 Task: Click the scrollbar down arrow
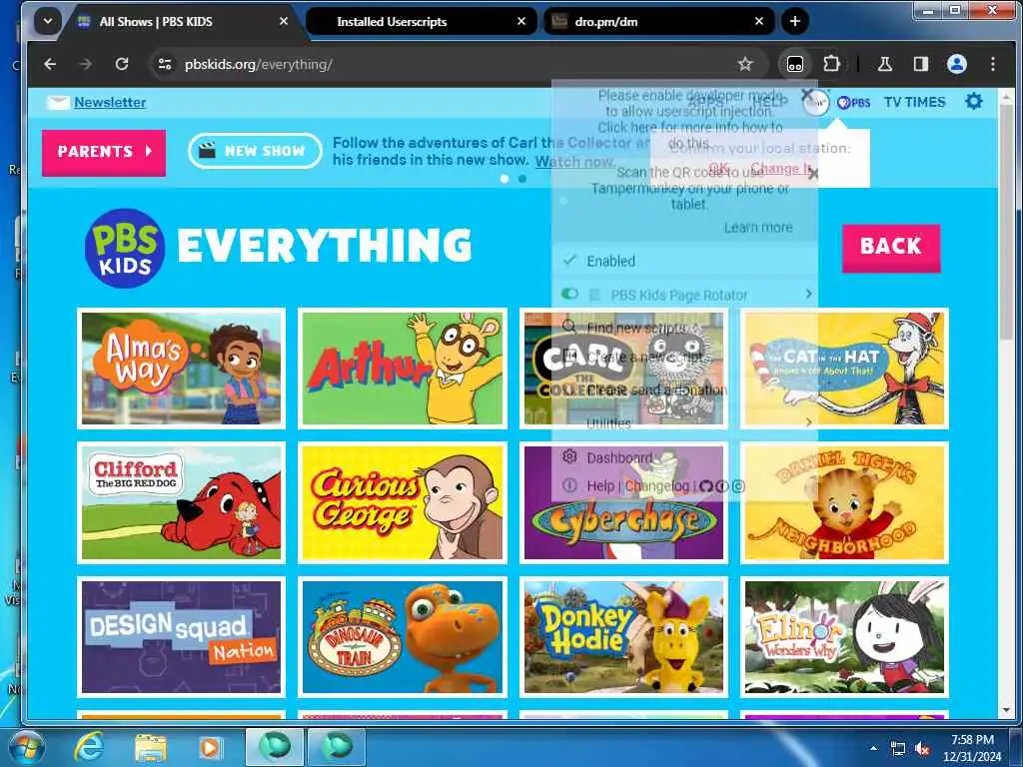pyautogui.click(x=1005, y=710)
